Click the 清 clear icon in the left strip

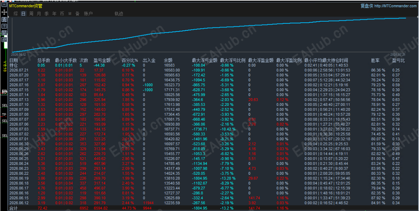coord(4,19)
